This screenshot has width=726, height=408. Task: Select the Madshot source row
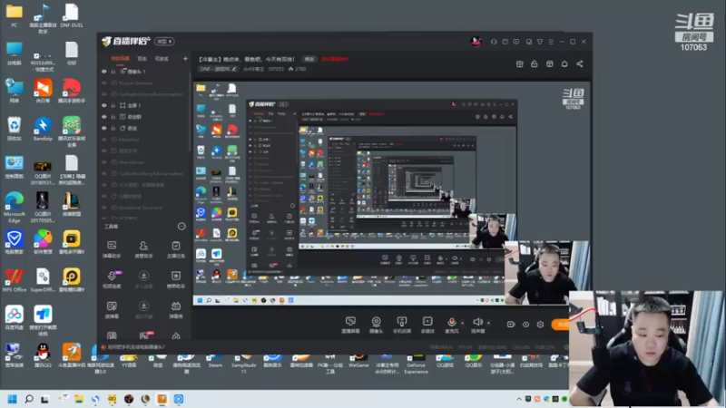tap(143, 140)
